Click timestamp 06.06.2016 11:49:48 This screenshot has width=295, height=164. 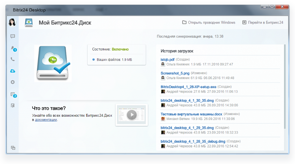tap(219, 78)
